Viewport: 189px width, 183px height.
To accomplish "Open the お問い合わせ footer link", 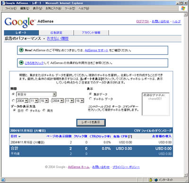I will 101,167.
